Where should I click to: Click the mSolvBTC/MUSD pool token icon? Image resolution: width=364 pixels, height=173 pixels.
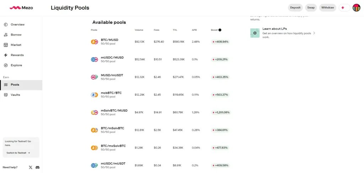pos(94,112)
